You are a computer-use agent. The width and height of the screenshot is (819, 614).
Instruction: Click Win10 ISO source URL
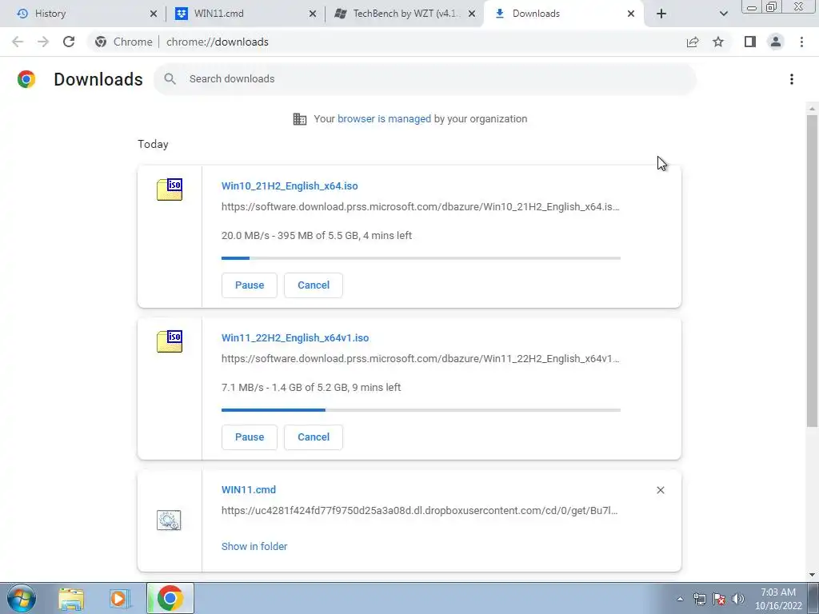(421, 207)
